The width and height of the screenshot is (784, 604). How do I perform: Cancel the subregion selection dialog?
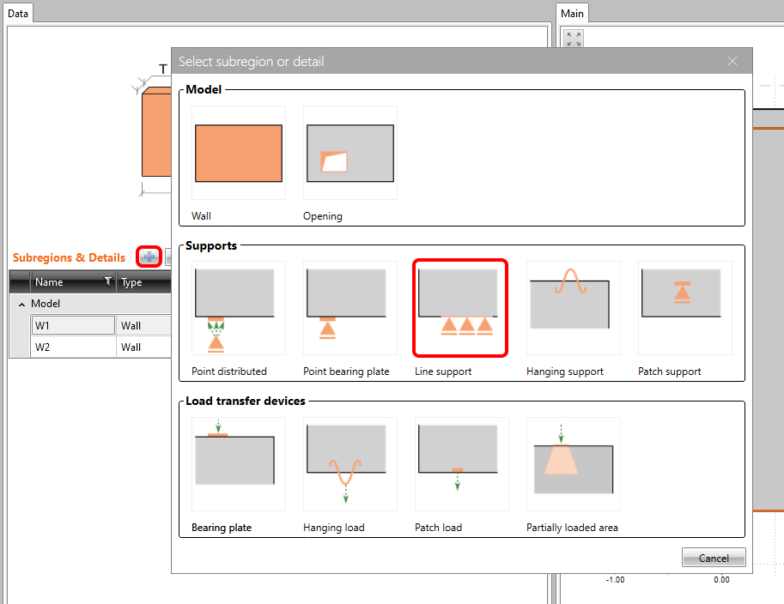[x=714, y=557]
